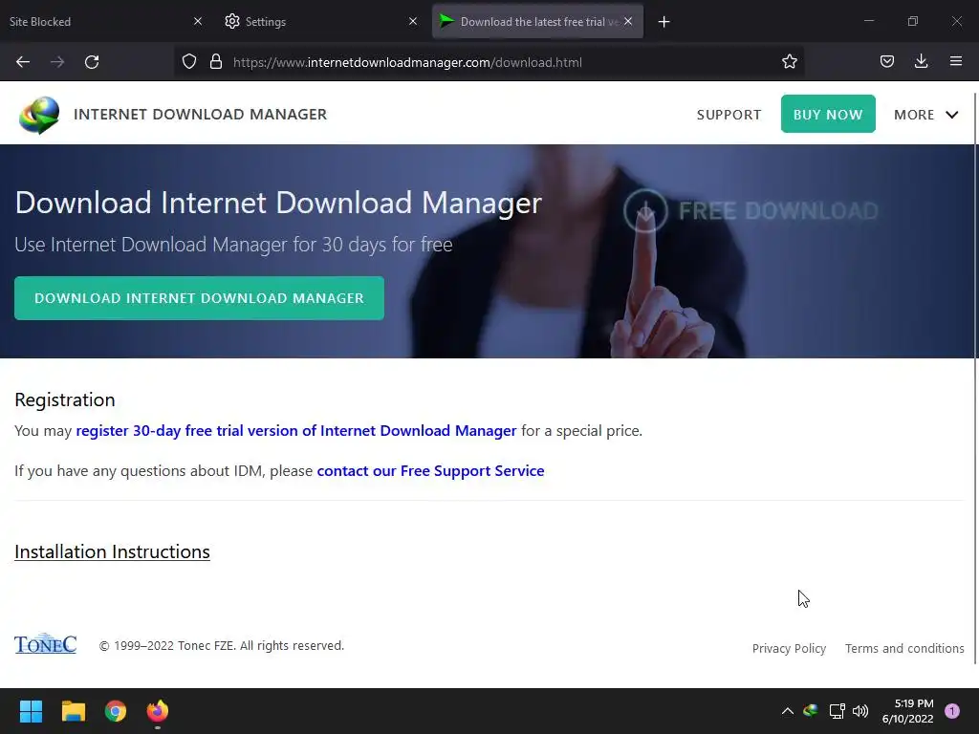Click the Registration heading
Screen dimensions: 979x734
point(65,399)
